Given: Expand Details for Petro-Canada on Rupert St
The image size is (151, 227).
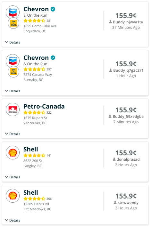Looking at the screenshot, I should 13,134.
